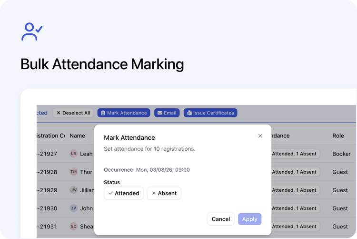This screenshot has width=357, height=239.
Task: Click the Name column header
Action: pyautogui.click(x=77, y=135)
